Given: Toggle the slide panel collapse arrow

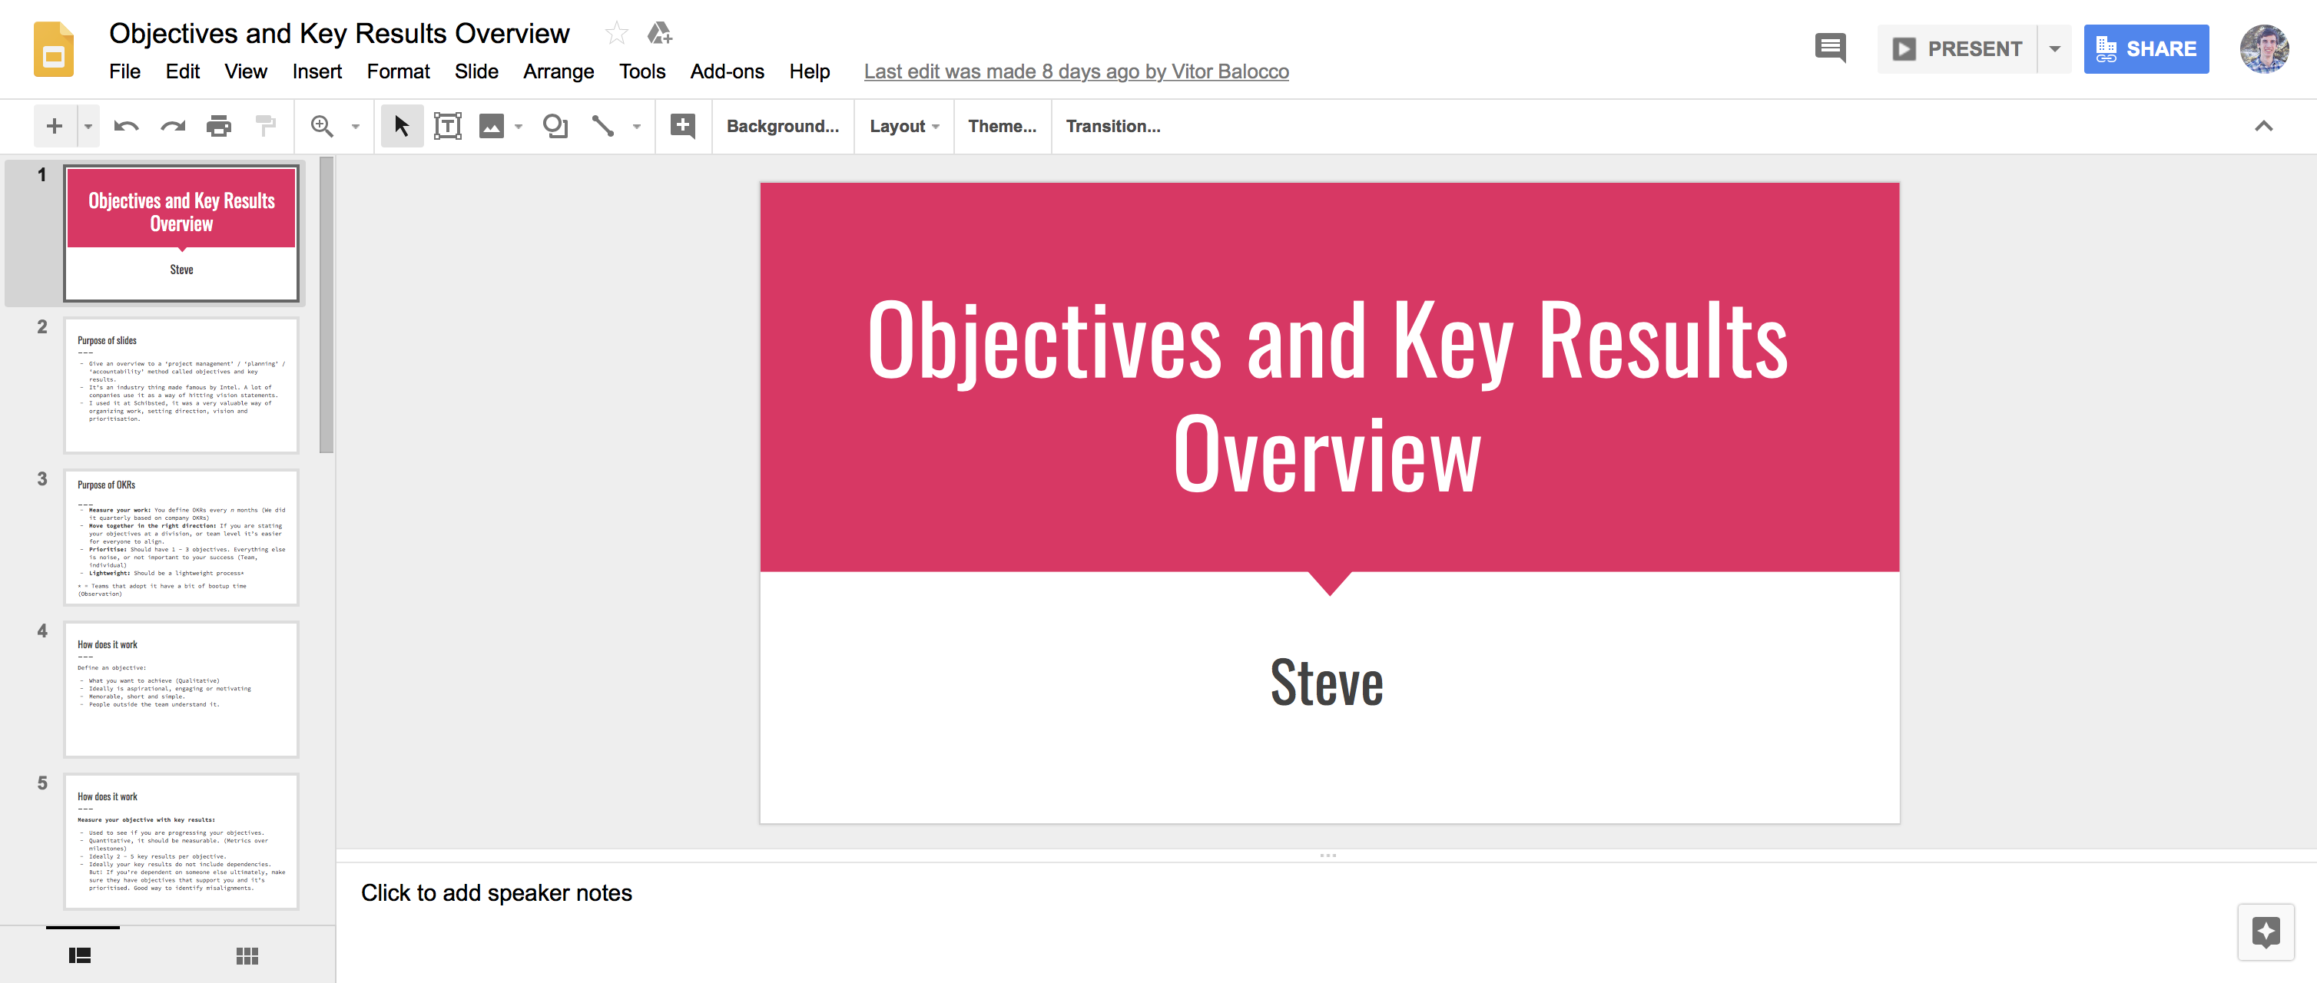Looking at the screenshot, I should coord(2266,126).
